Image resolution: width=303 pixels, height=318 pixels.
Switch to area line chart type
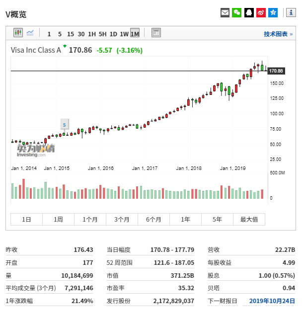coord(30,32)
